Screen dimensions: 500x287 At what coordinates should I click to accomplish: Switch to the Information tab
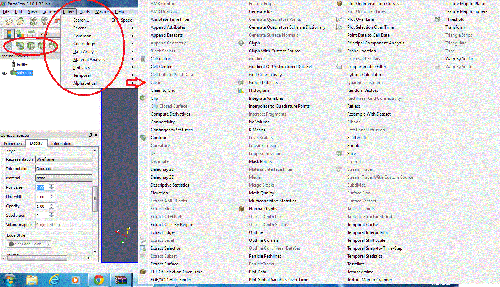(x=61, y=143)
